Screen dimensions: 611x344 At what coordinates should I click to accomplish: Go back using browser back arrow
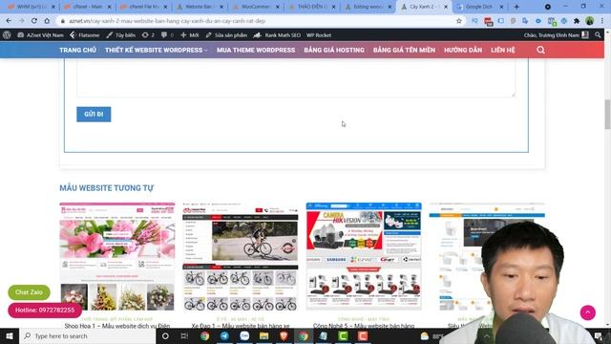click(9, 21)
